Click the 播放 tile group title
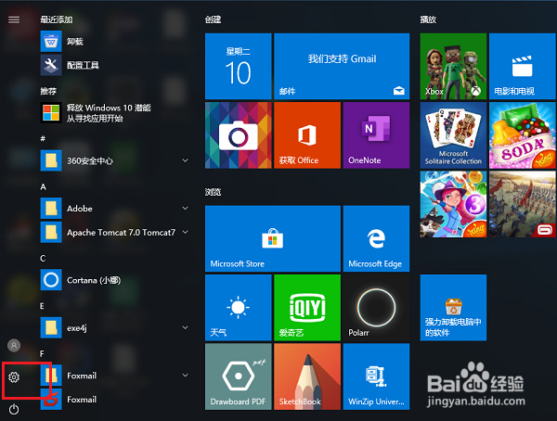This screenshot has height=421, width=557. (428, 19)
